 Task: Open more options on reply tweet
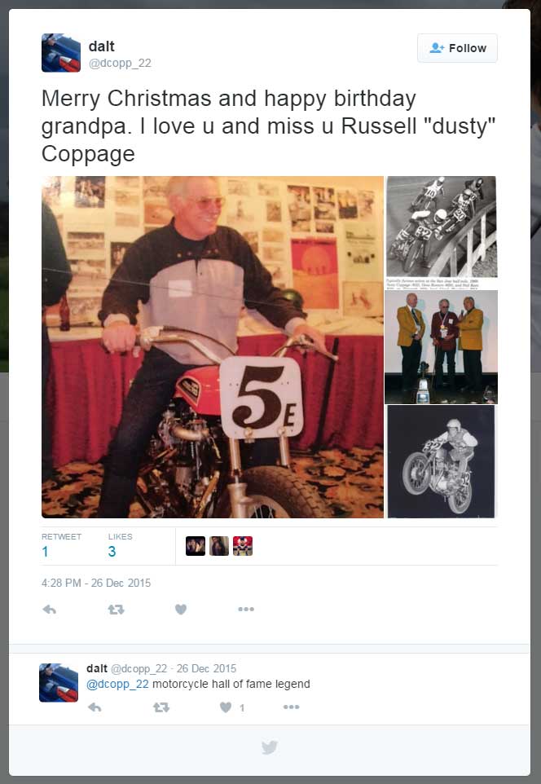pos(291,707)
